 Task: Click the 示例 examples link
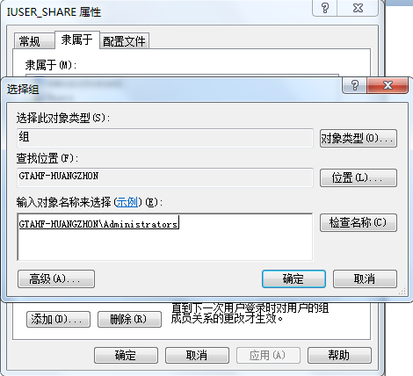127,202
